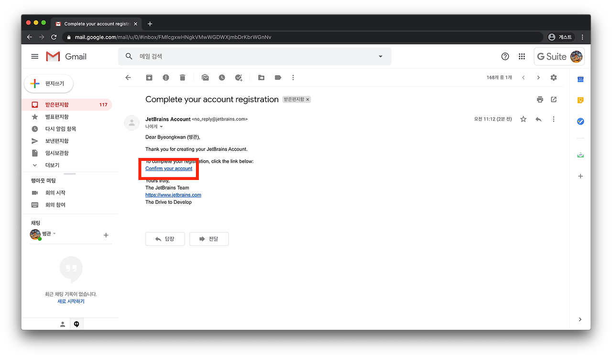The width and height of the screenshot is (612, 358).
Task: Open chat status dropdown beside 병관
Action: tap(55, 234)
